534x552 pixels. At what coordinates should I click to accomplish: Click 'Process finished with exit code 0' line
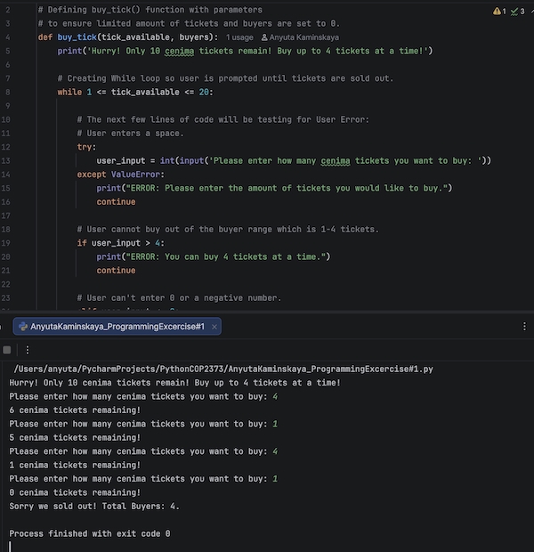pos(90,533)
